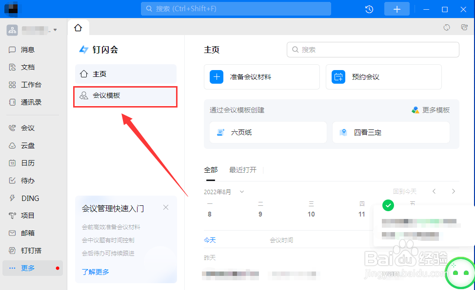This screenshot has height=290, width=475.
Task: Switch to the 最近打开 tab
Action: (243, 170)
